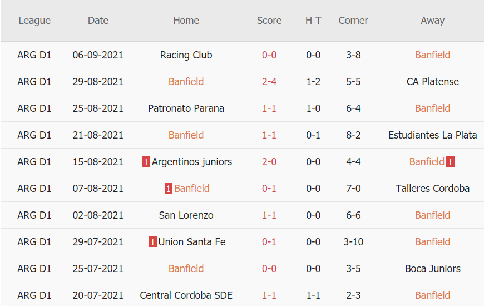Click Estudiantes La Plata away team
This screenshot has width=484, height=306.
(432, 135)
